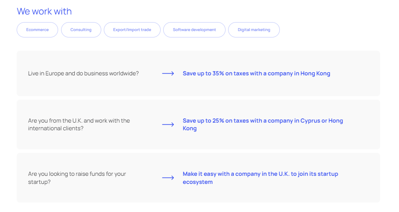Click the "raise funds for your startup?" question
The image size is (399, 212).
click(x=77, y=174)
